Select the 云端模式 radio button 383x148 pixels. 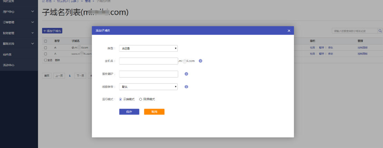click(120, 99)
